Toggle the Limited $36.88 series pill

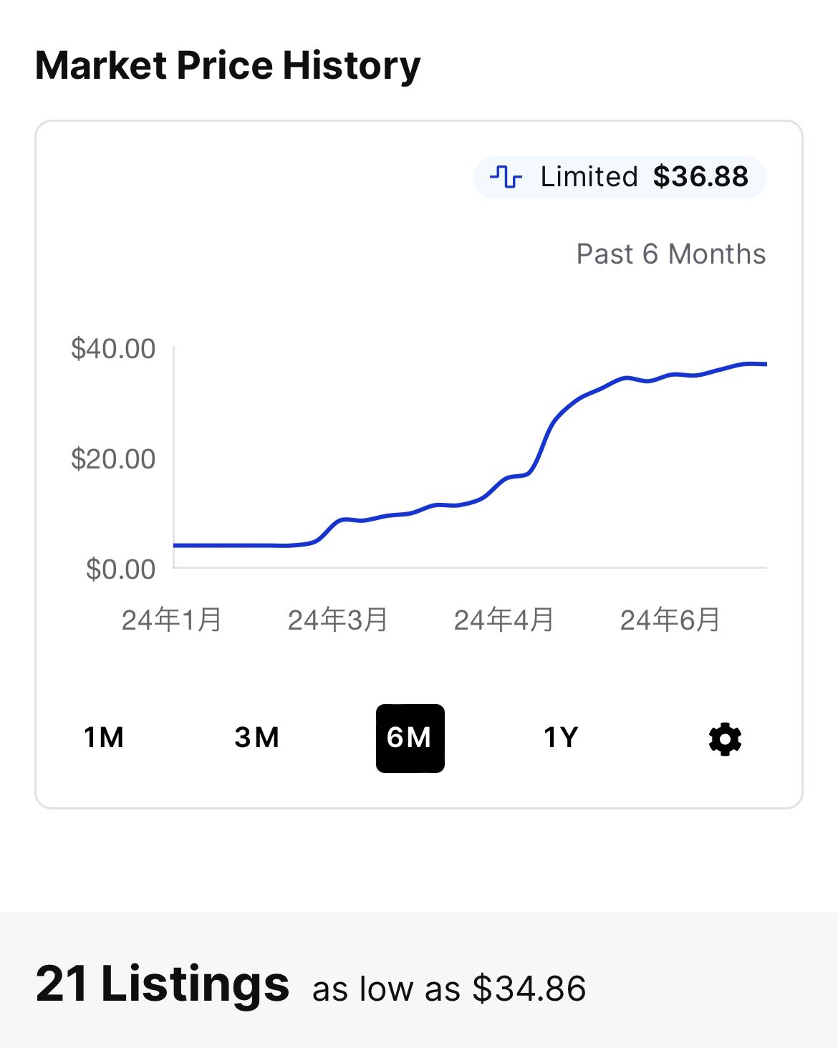[620, 177]
